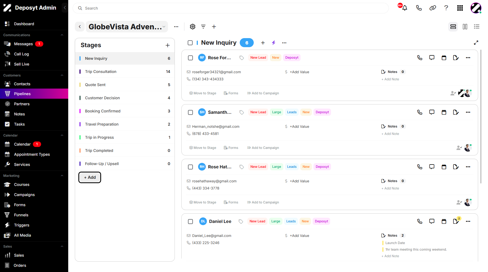The height and width of the screenshot is (272, 488).
Task: Check the Samanth... card checkbox
Action: click(x=190, y=112)
